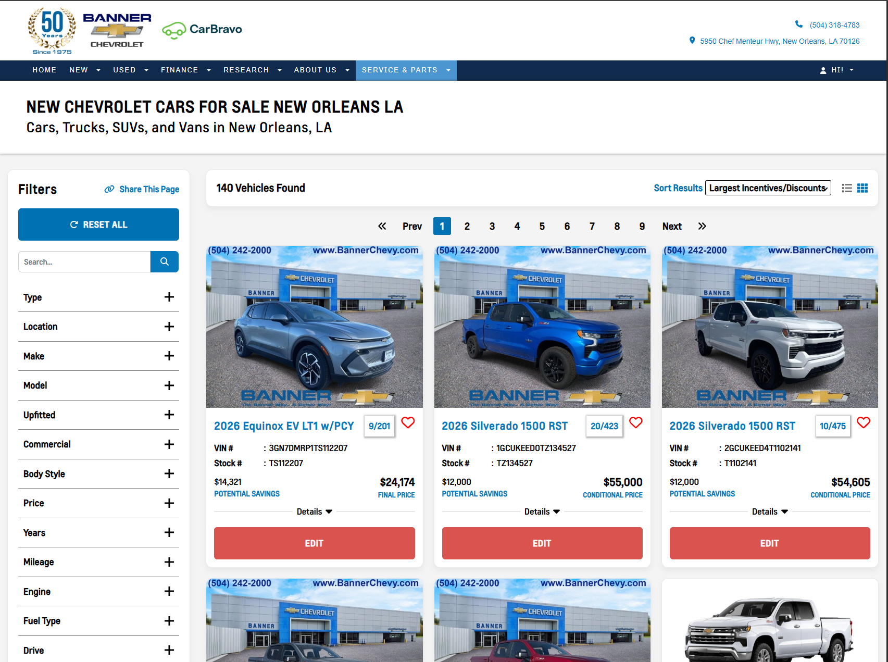
Task: Expand Details for the 2026 Equinox EV
Action: [x=315, y=511]
